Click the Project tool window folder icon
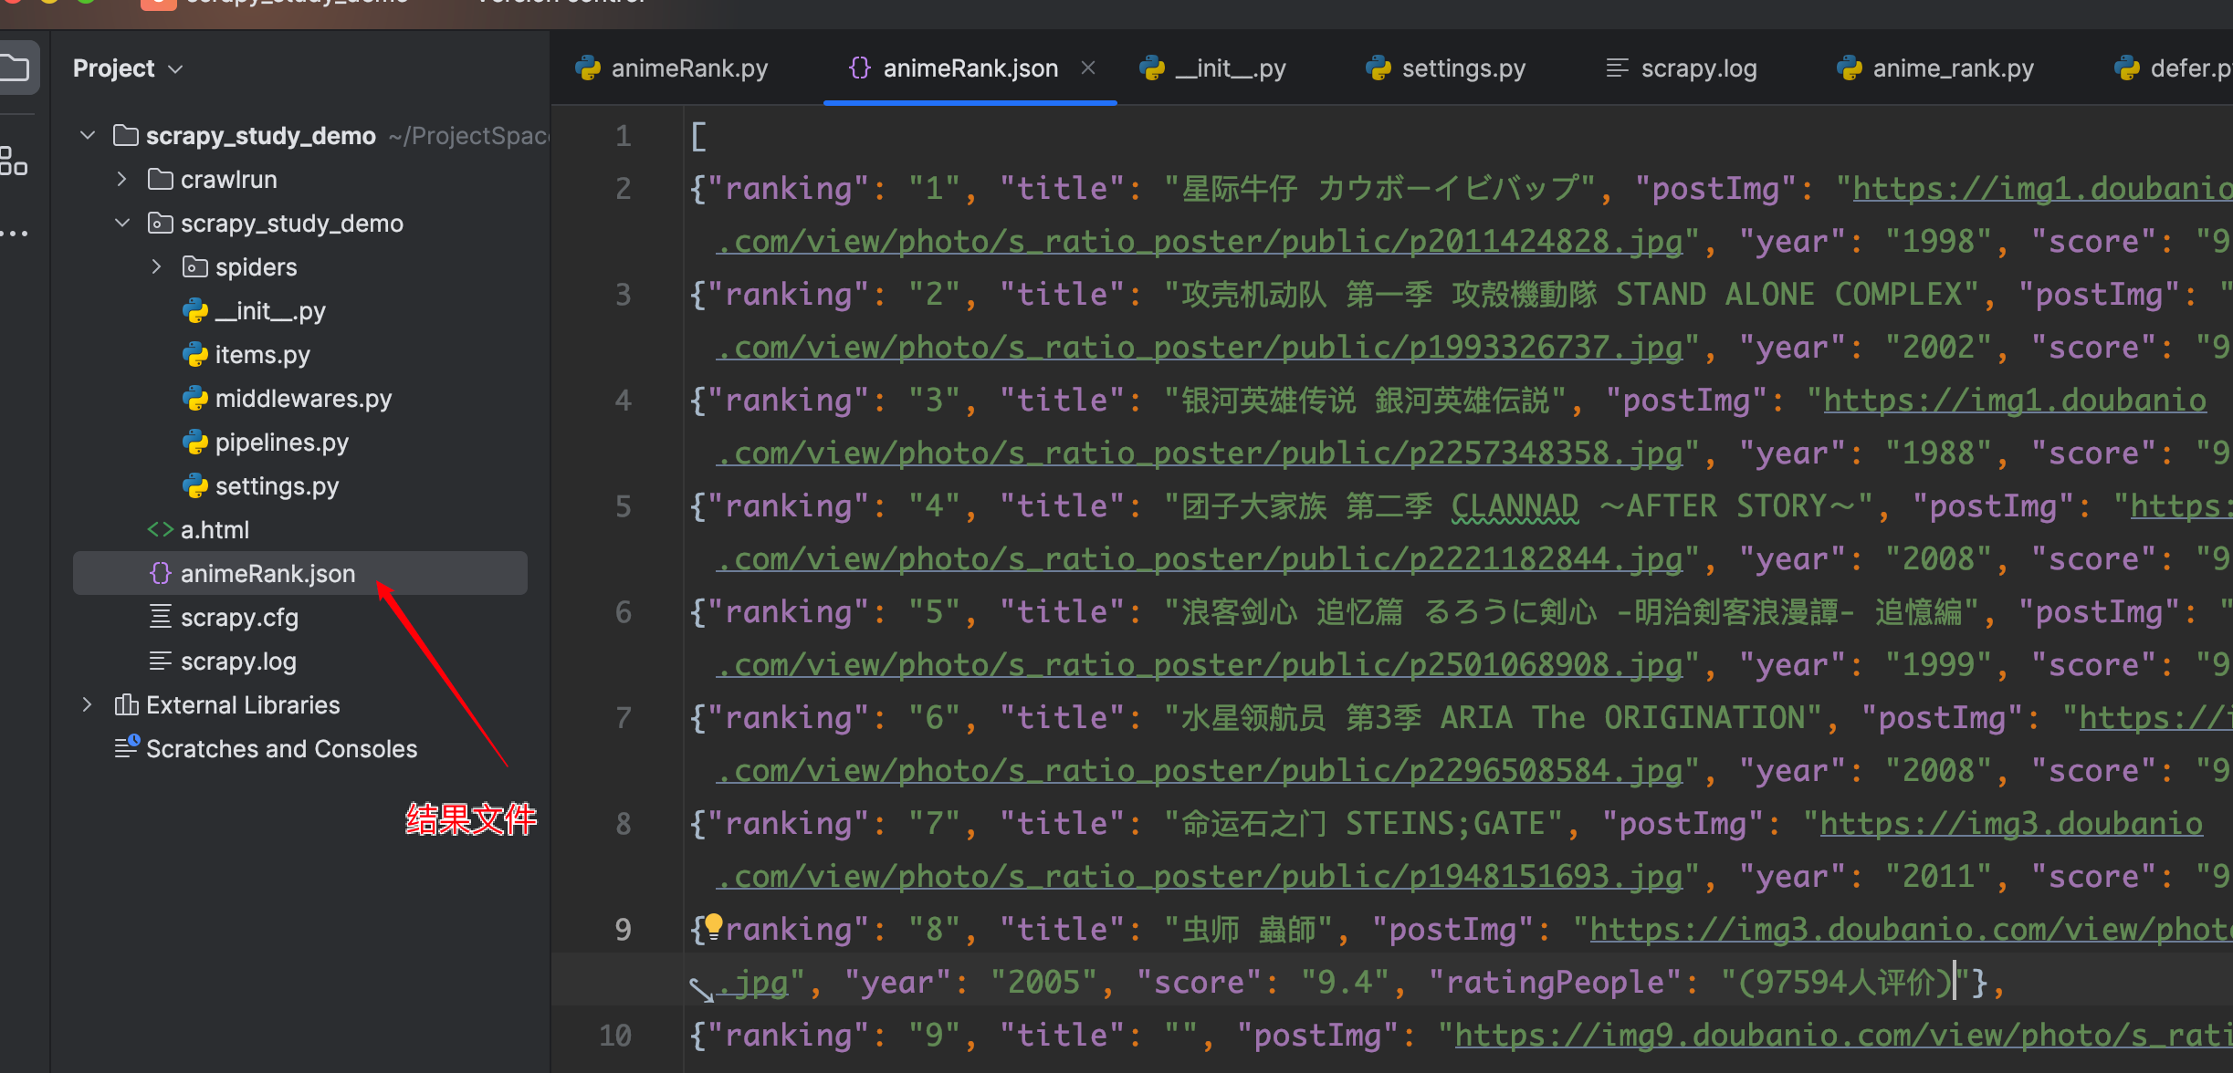 pos(15,68)
